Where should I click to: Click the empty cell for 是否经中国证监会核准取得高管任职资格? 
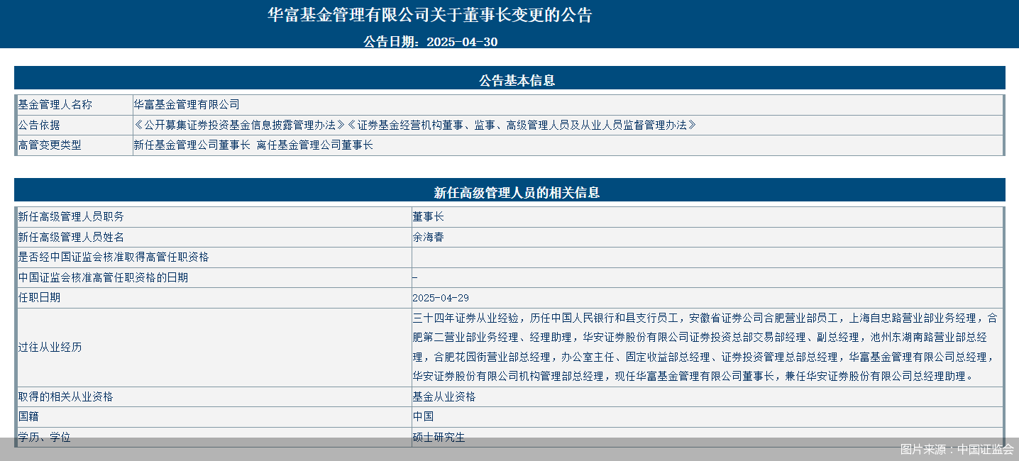tap(706, 257)
